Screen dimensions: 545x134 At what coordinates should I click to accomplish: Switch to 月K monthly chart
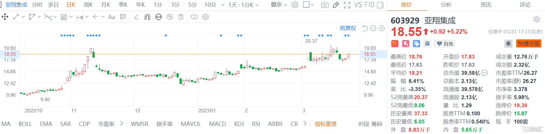coord(106,5)
